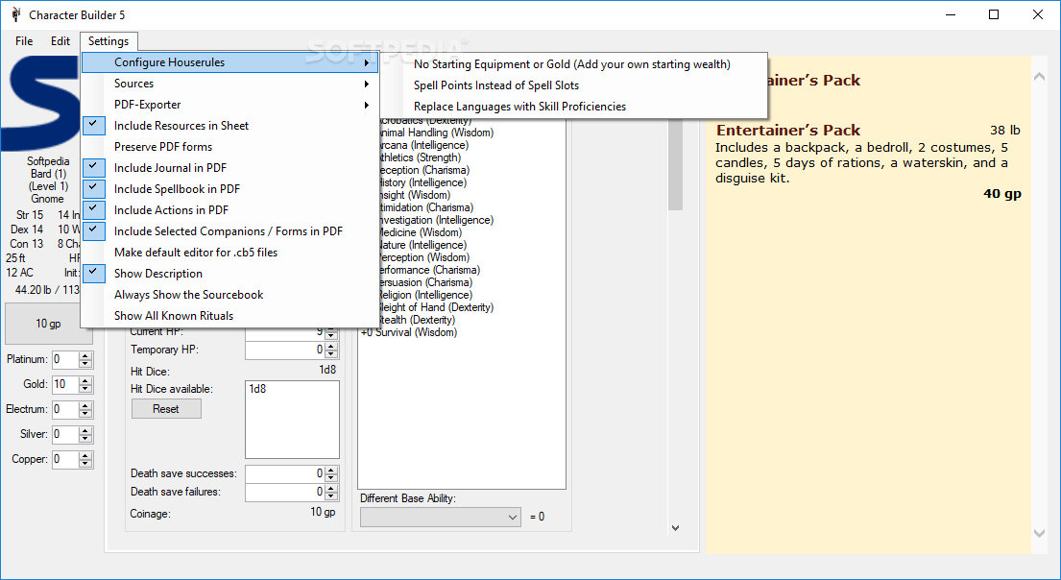The width and height of the screenshot is (1061, 580).
Task: Select the Survival (Wisdom) skill
Action: tap(409, 332)
